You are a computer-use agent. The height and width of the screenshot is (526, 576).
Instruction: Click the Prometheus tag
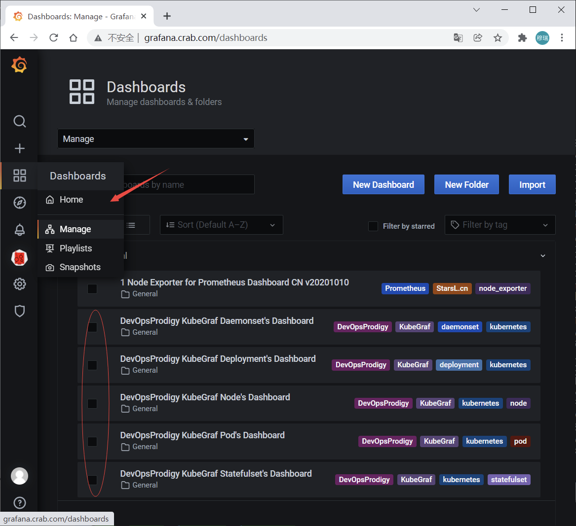[x=405, y=288]
